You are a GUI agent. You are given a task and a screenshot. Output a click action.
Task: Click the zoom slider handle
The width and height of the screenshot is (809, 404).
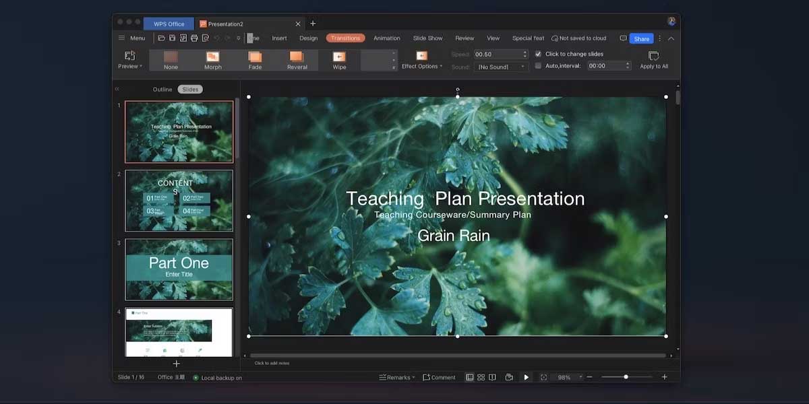[x=626, y=377]
